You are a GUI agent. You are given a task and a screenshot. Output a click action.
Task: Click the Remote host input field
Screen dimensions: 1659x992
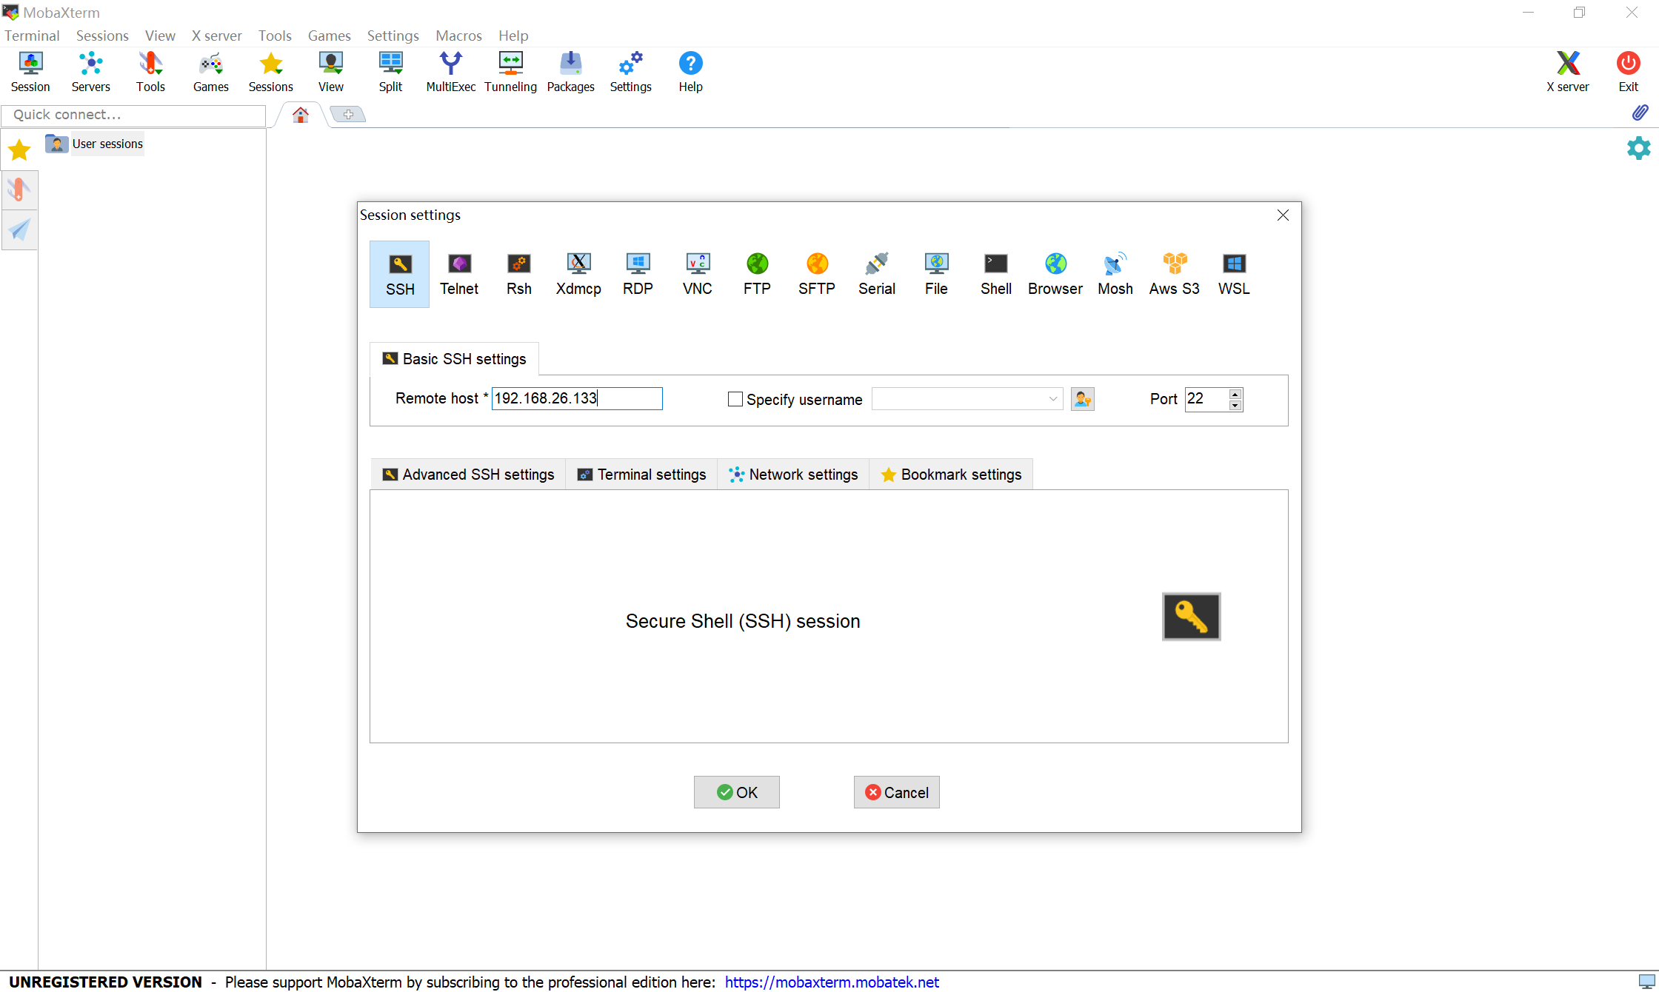[x=577, y=398]
